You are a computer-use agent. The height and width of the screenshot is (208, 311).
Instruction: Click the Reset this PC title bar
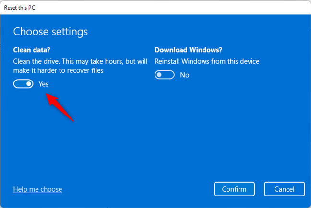coord(20,8)
